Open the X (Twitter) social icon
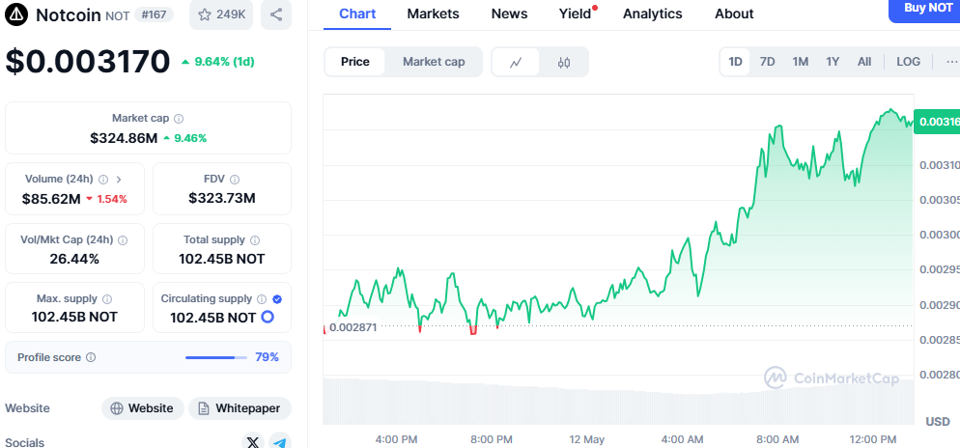The height and width of the screenshot is (448, 960). pos(253,441)
